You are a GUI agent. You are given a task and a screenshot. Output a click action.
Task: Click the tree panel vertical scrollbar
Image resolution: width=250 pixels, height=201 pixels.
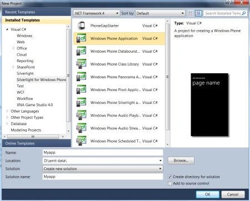(68, 75)
